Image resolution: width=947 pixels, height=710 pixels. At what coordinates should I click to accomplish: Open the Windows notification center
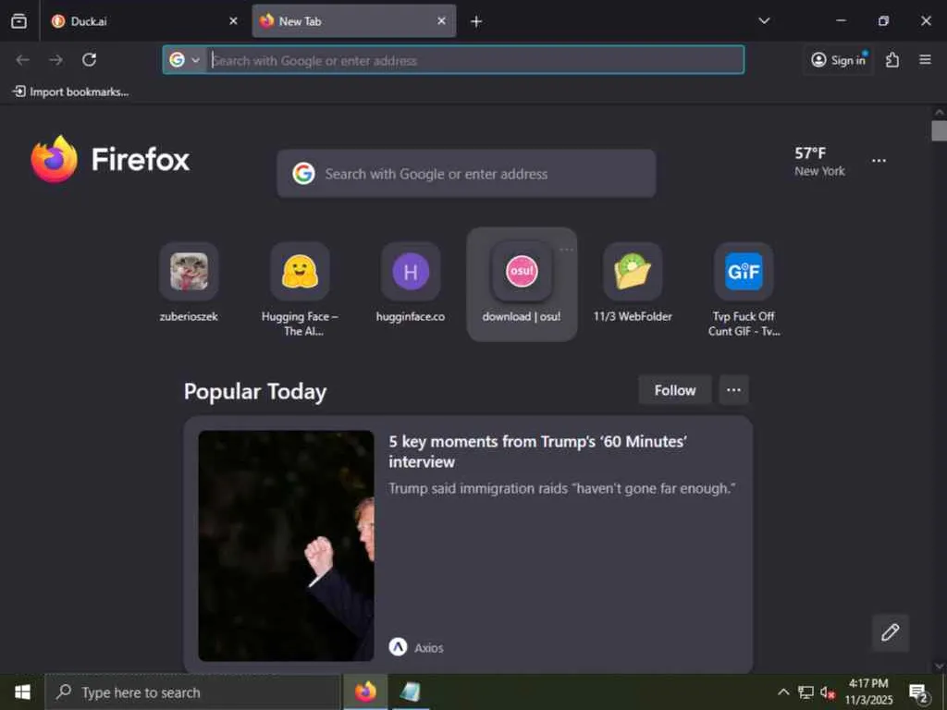[x=918, y=692]
